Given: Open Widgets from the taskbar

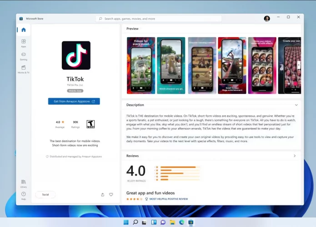Looking at the screenshot, I should 154,222.
